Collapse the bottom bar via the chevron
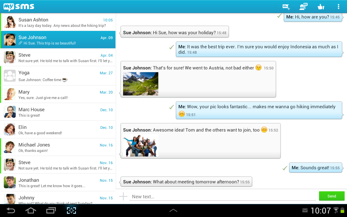This screenshot has height=217, width=347. click(x=173, y=210)
